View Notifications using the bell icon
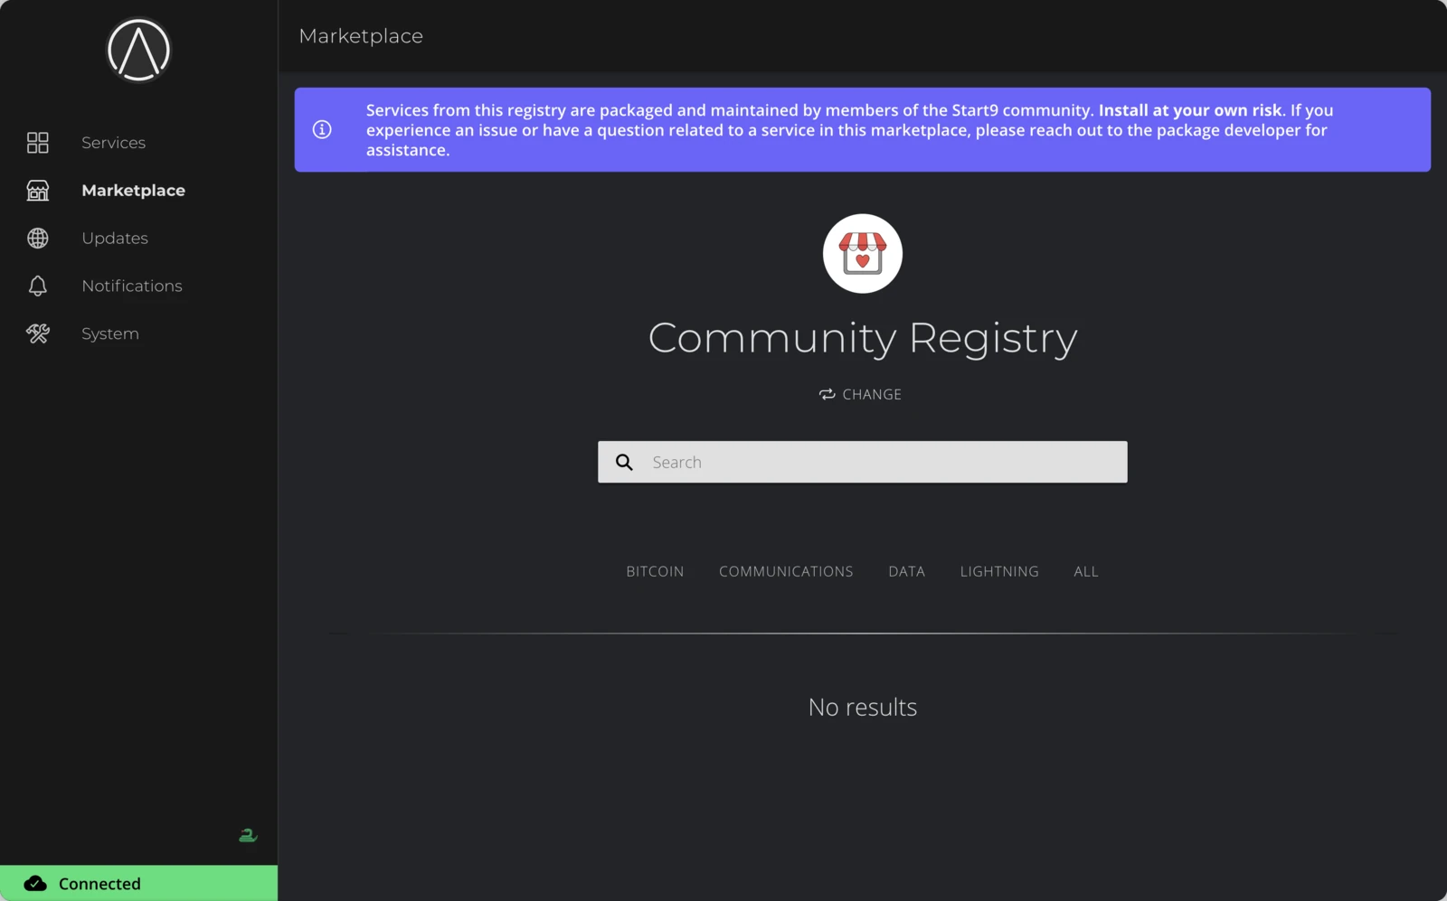The image size is (1447, 901). (x=37, y=286)
